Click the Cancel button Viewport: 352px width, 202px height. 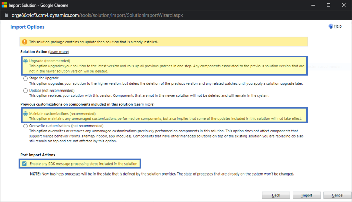[337, 195]
